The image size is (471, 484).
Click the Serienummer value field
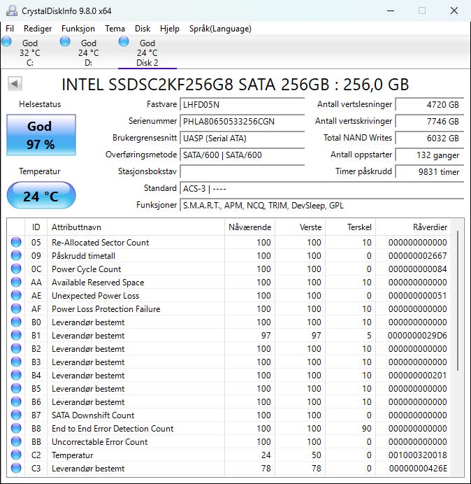242,121
